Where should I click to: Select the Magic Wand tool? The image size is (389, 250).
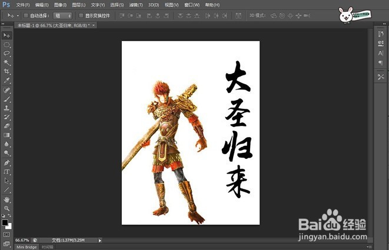coord(6,62)
